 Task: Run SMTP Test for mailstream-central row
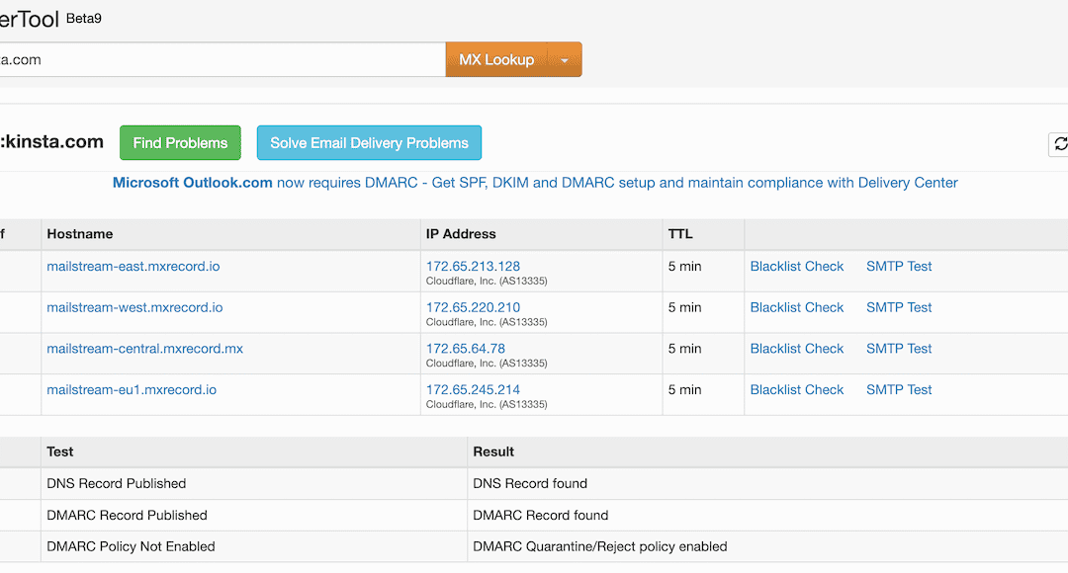pos(899,349)
